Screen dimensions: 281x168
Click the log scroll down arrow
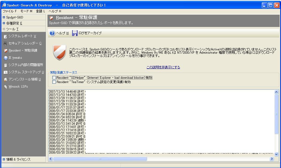(276, 154)
